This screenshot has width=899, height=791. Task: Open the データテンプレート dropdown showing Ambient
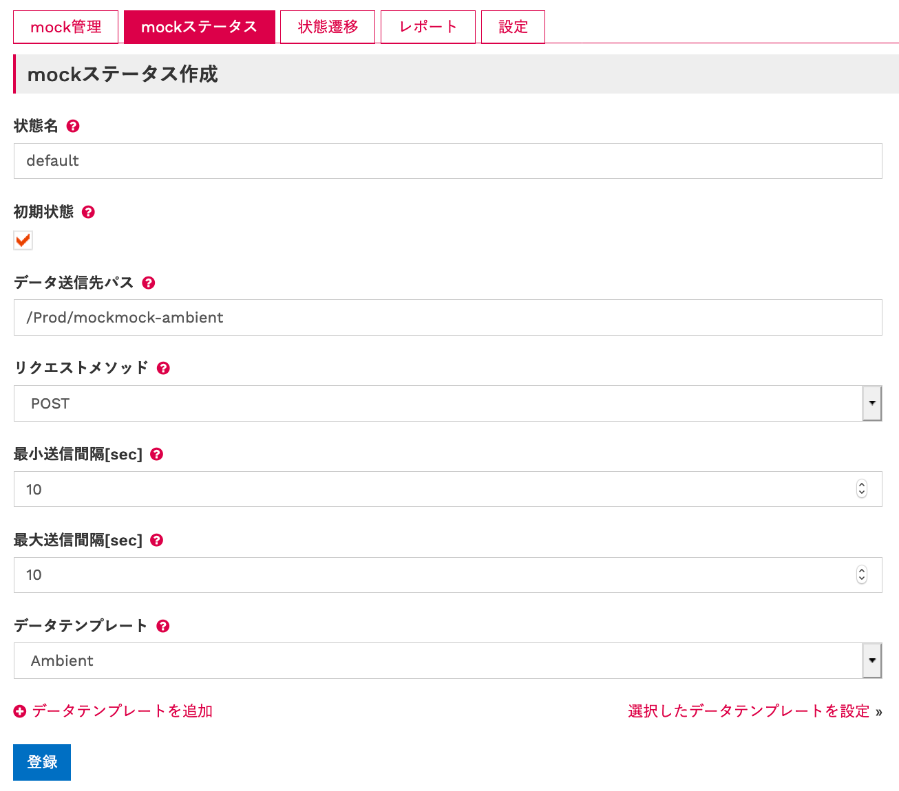(x=872, y=660)
